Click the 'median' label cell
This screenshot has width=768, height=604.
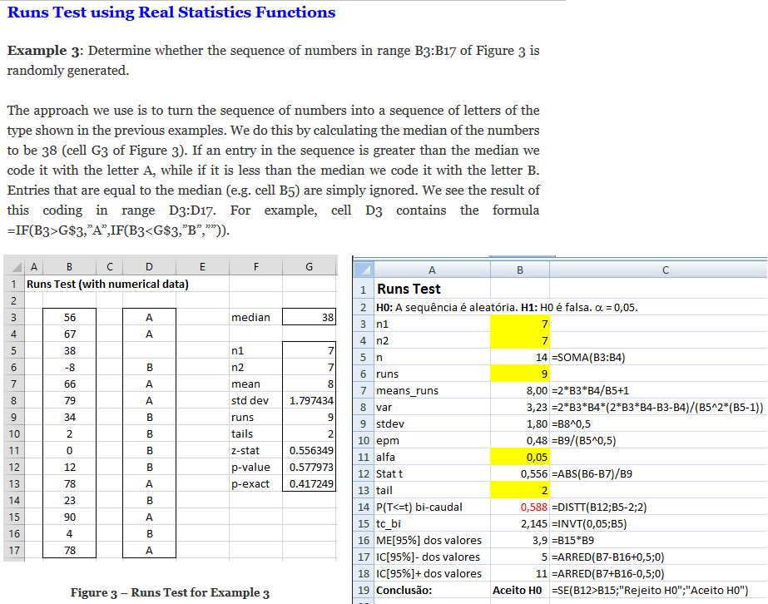(x=255, y=318)
